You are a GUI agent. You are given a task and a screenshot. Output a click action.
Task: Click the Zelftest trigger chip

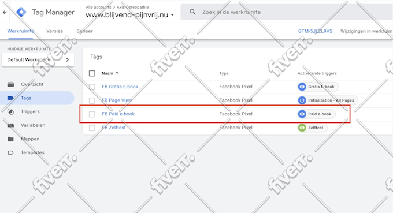(x=312, y=128)
